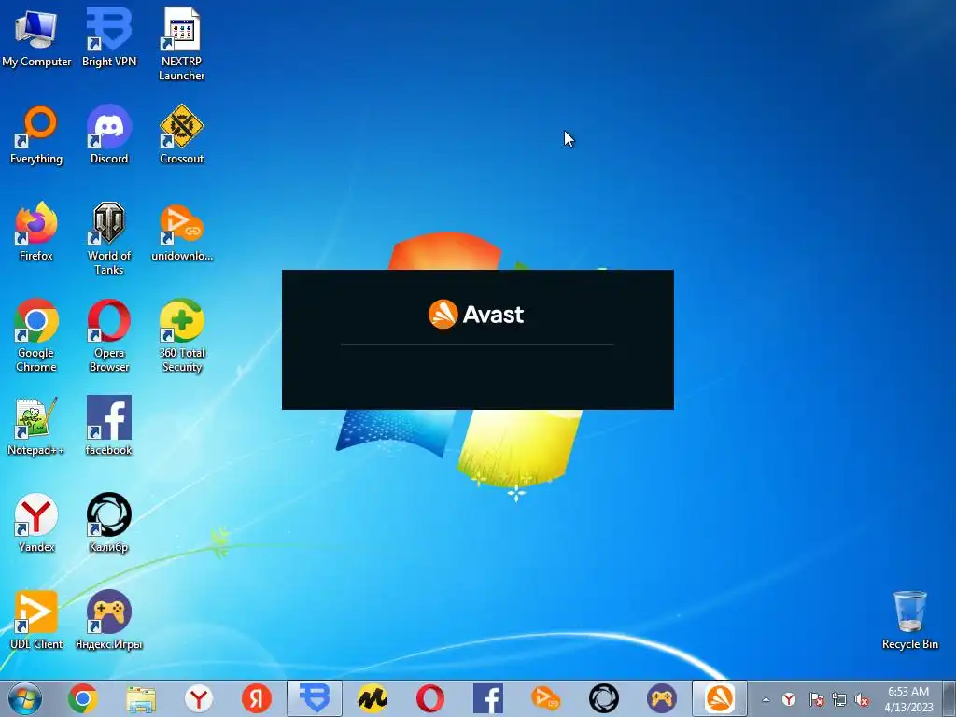Show hidden system tray icons
This screenshot has height=717, width=956.
[766, 699]
